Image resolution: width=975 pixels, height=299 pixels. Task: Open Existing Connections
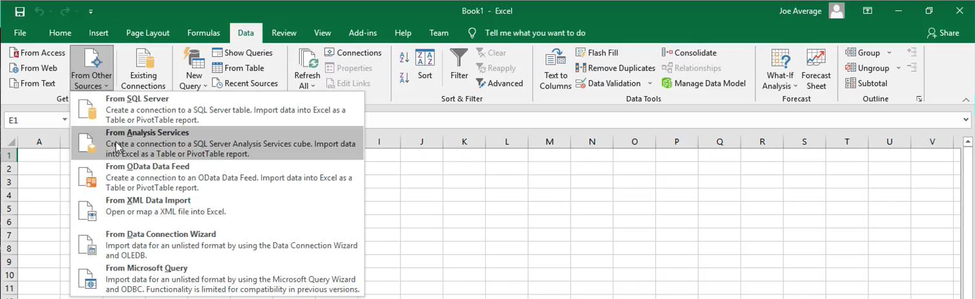pos(143,68)
